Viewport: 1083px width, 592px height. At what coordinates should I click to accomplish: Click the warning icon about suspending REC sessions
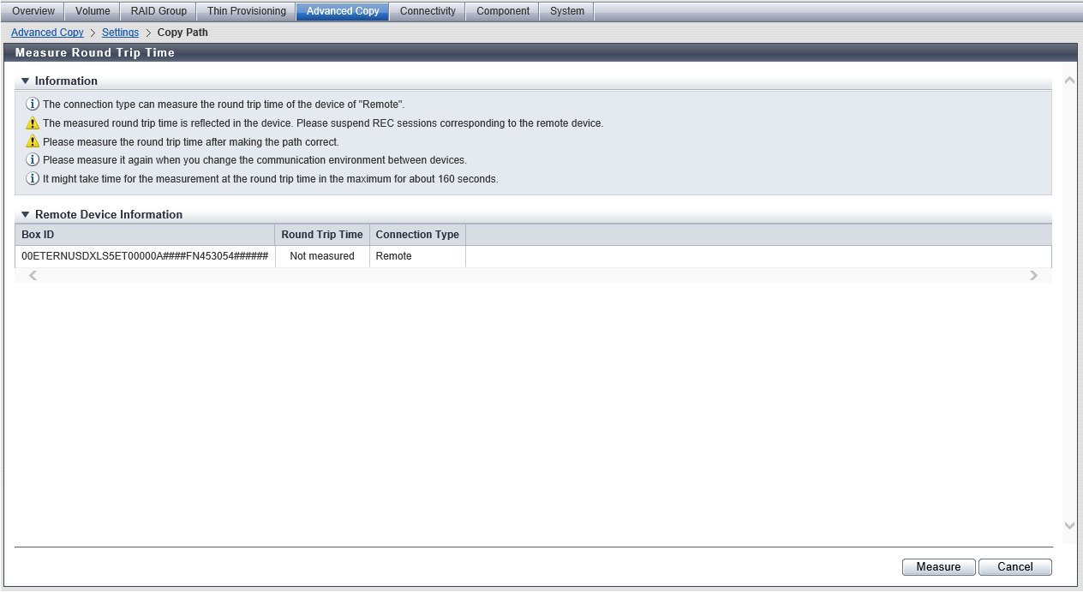[33, 123]
